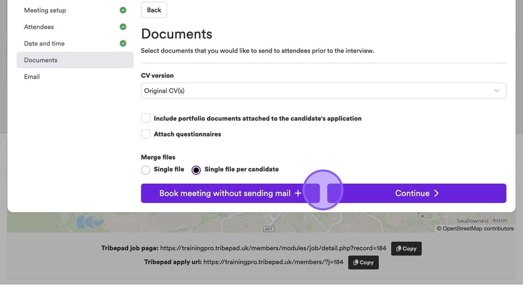Expand the Original CV(s) dropdown arrow

[496, 91]
